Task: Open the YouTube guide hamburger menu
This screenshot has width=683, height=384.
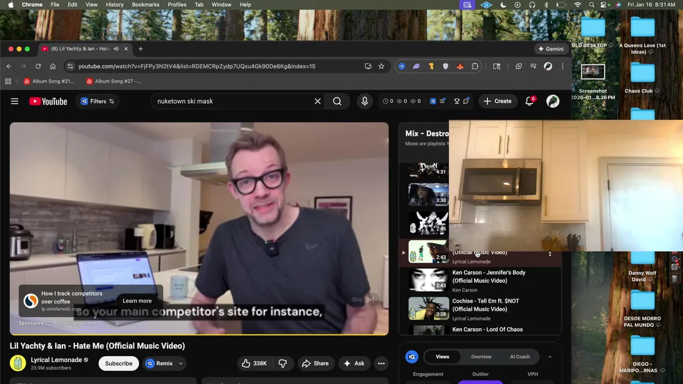Action: (x=14, y=101)
